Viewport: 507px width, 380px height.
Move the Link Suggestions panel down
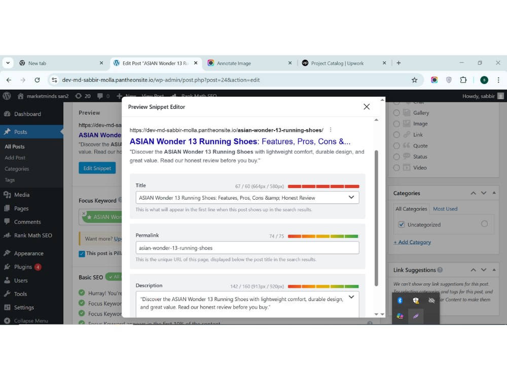click(x=484, y=270)
